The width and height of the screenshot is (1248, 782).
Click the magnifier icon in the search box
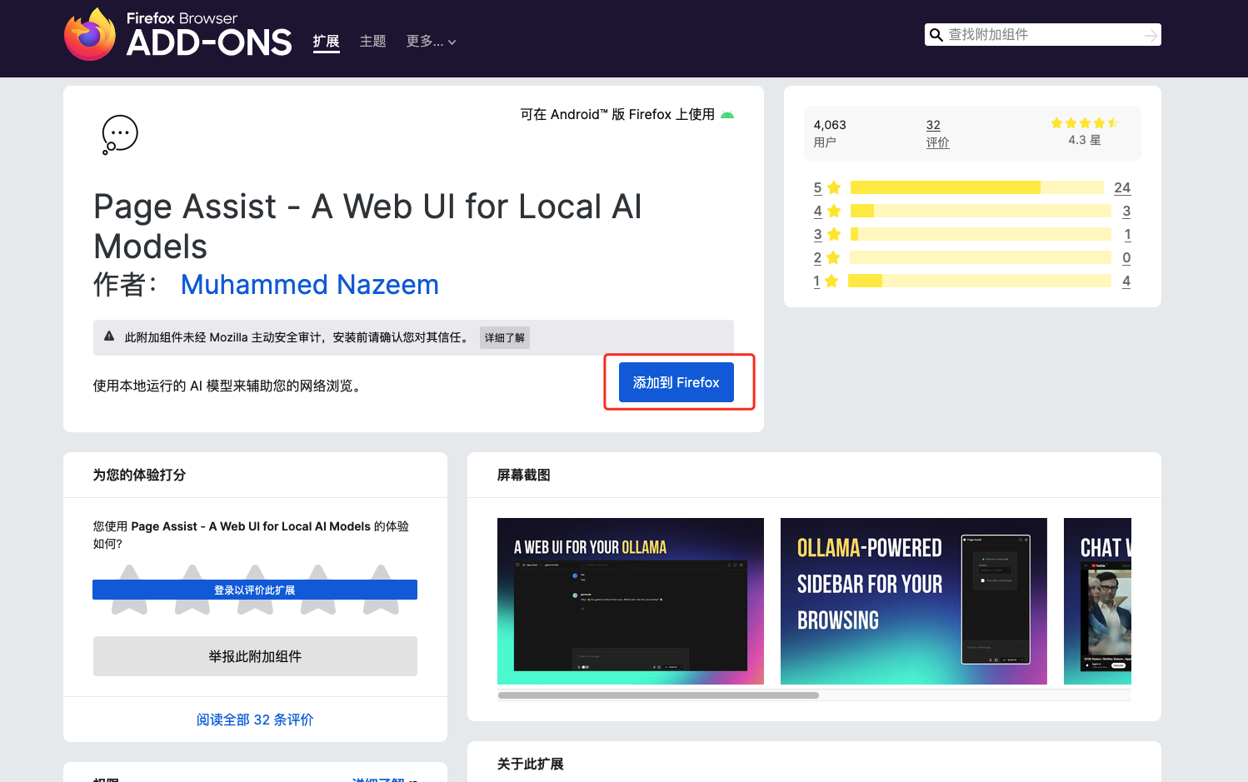[x=936, y=35]
